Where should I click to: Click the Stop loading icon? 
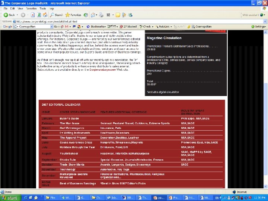[33, 15]
